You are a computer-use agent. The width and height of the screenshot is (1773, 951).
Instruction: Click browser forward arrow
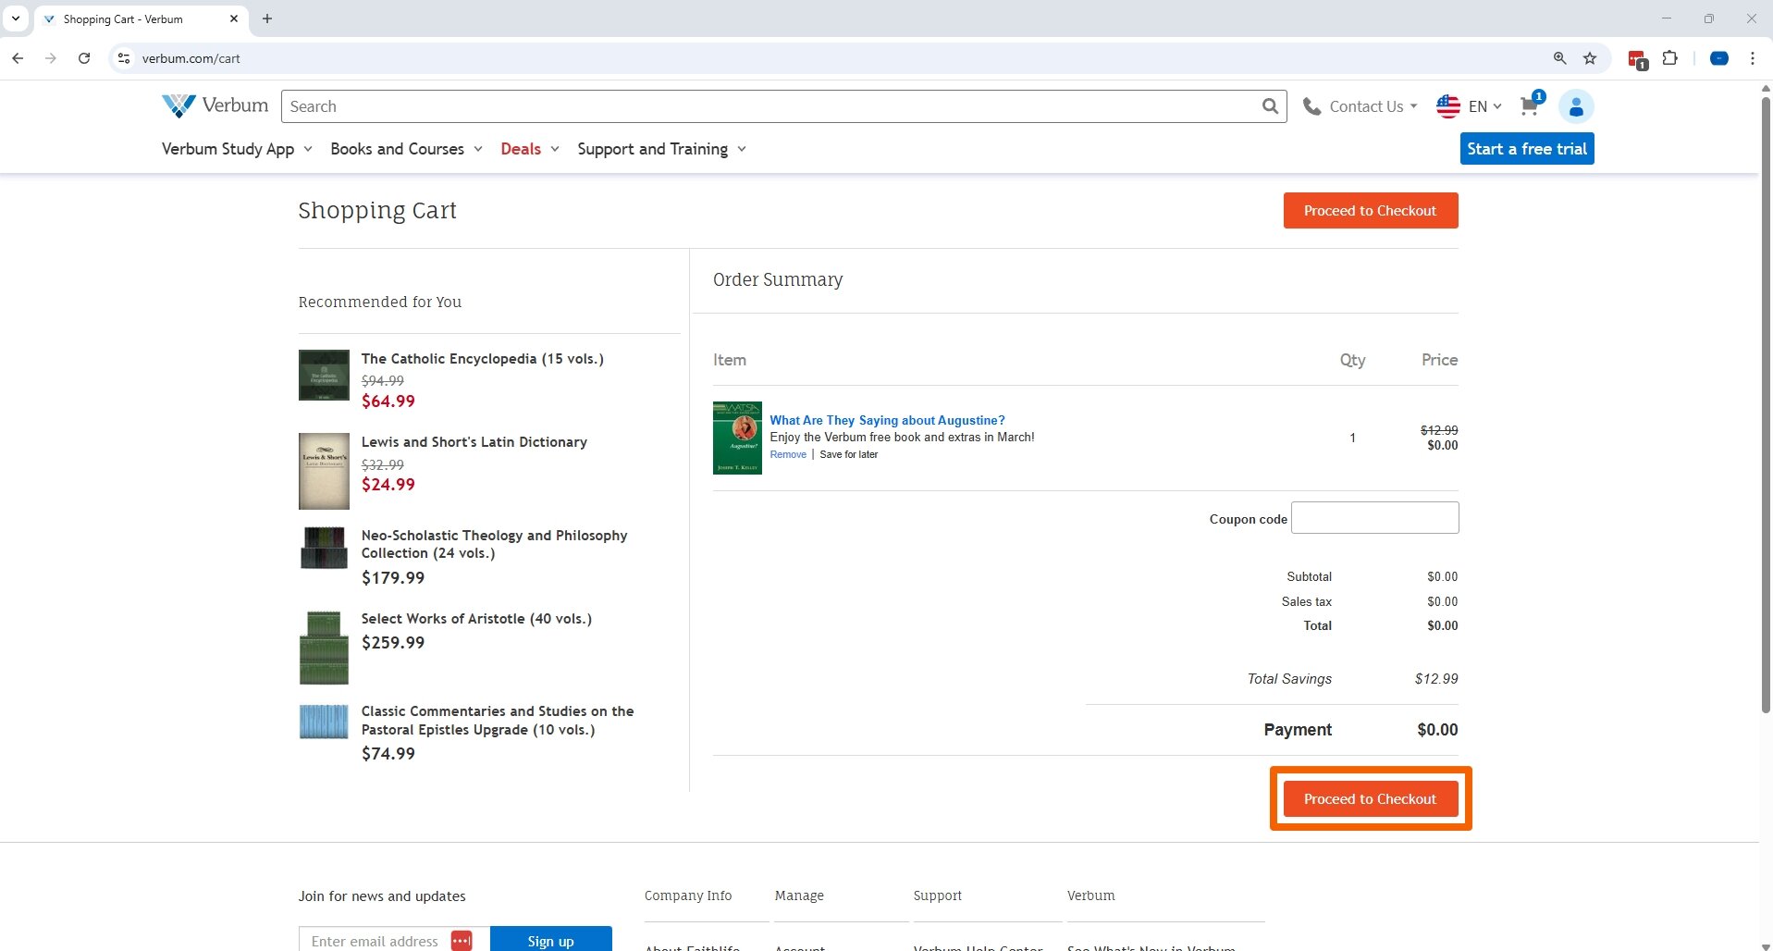51,58
